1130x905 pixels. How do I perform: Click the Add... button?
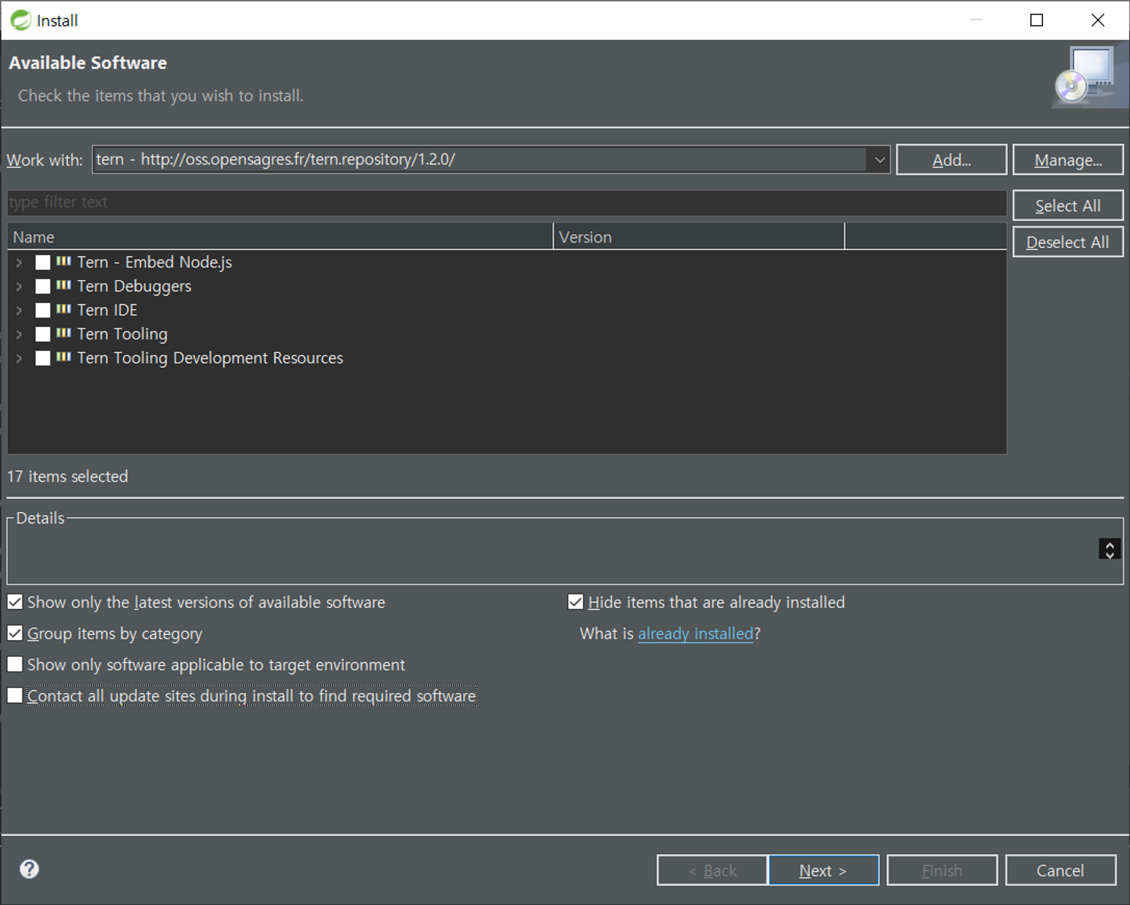[951, 160]
